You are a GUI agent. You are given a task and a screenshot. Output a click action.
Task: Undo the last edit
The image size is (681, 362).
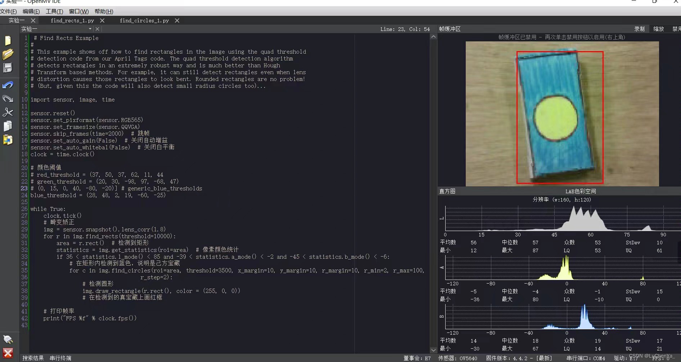8,85
